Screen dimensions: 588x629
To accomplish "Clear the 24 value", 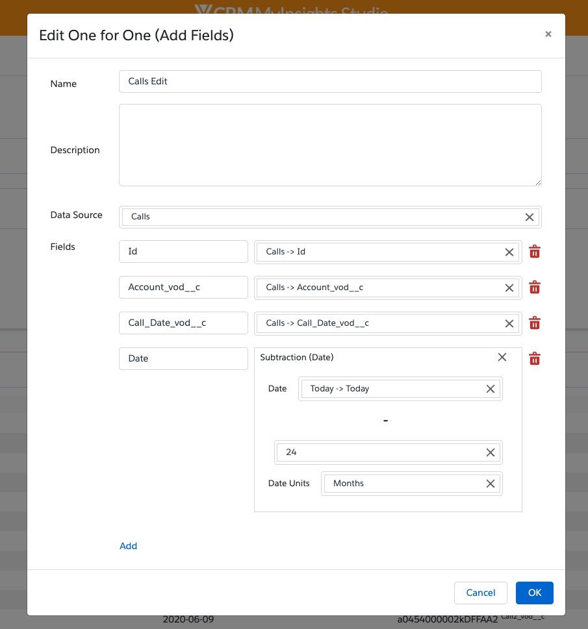I will point(491,452).
